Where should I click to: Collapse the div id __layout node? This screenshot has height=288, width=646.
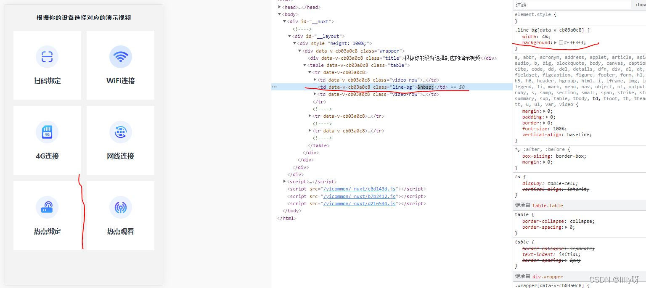[x=290, y=36]
